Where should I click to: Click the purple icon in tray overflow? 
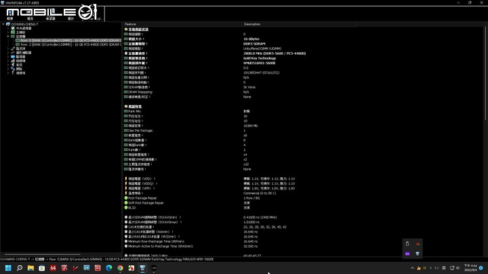(407, 254)
